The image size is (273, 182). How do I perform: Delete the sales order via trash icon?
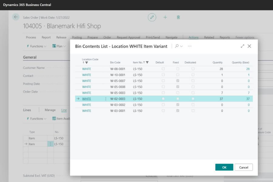178,17
